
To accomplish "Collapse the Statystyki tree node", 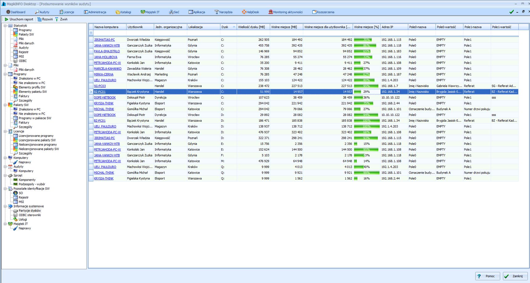I will [x=5, y=26].
